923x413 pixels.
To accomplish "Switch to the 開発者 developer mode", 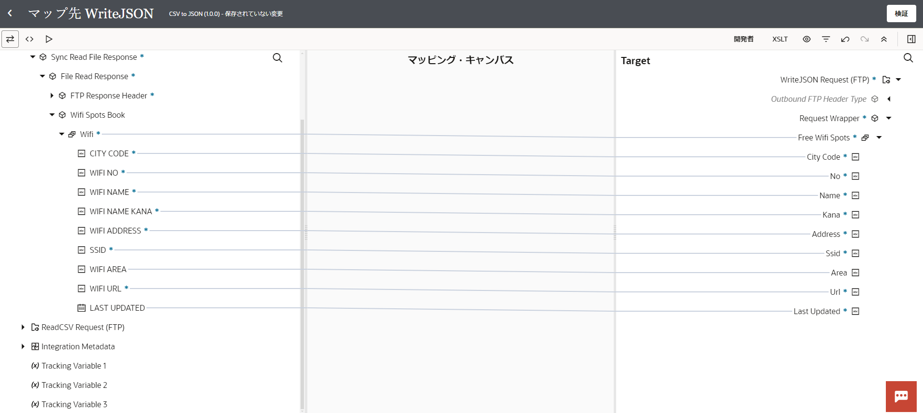I will pyautogui.click(x=743, y=39).
